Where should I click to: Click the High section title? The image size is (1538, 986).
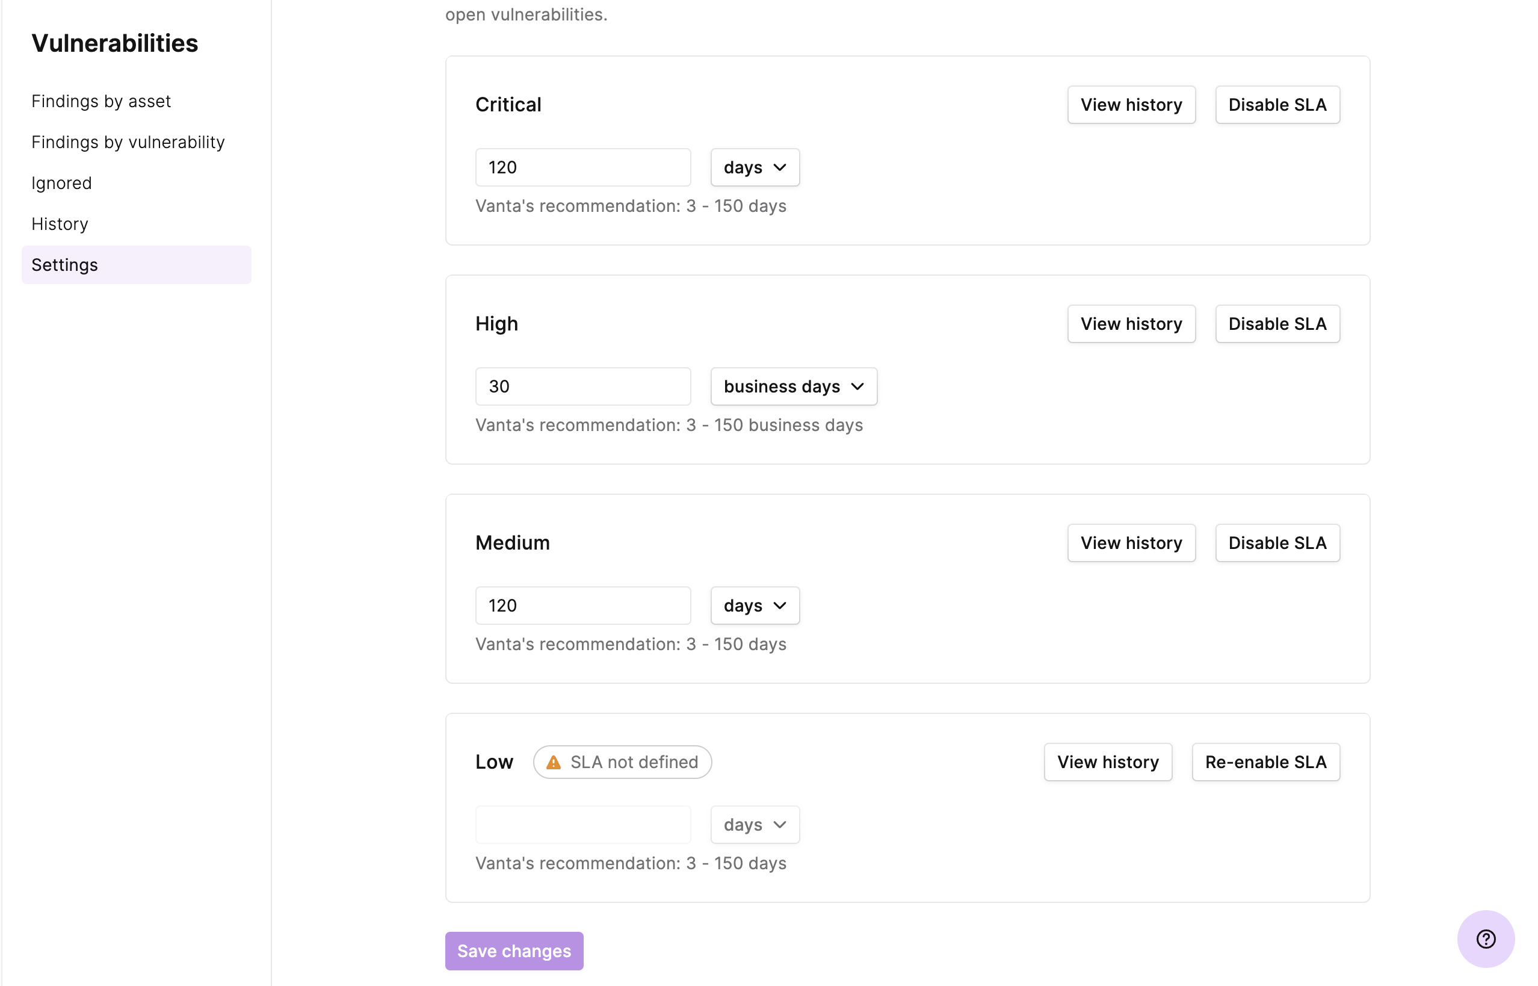496,324
